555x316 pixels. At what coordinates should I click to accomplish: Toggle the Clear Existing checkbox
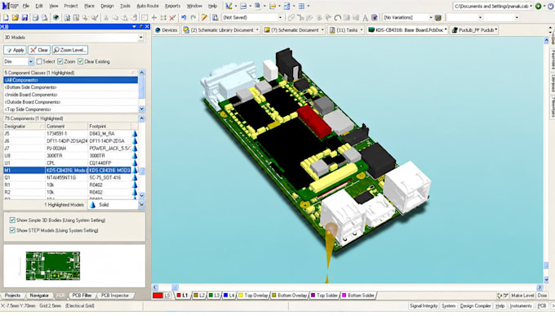[x=80, y=61]
